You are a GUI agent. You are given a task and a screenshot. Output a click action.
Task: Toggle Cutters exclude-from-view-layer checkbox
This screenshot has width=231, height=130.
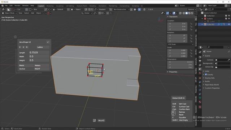(226, 19)
